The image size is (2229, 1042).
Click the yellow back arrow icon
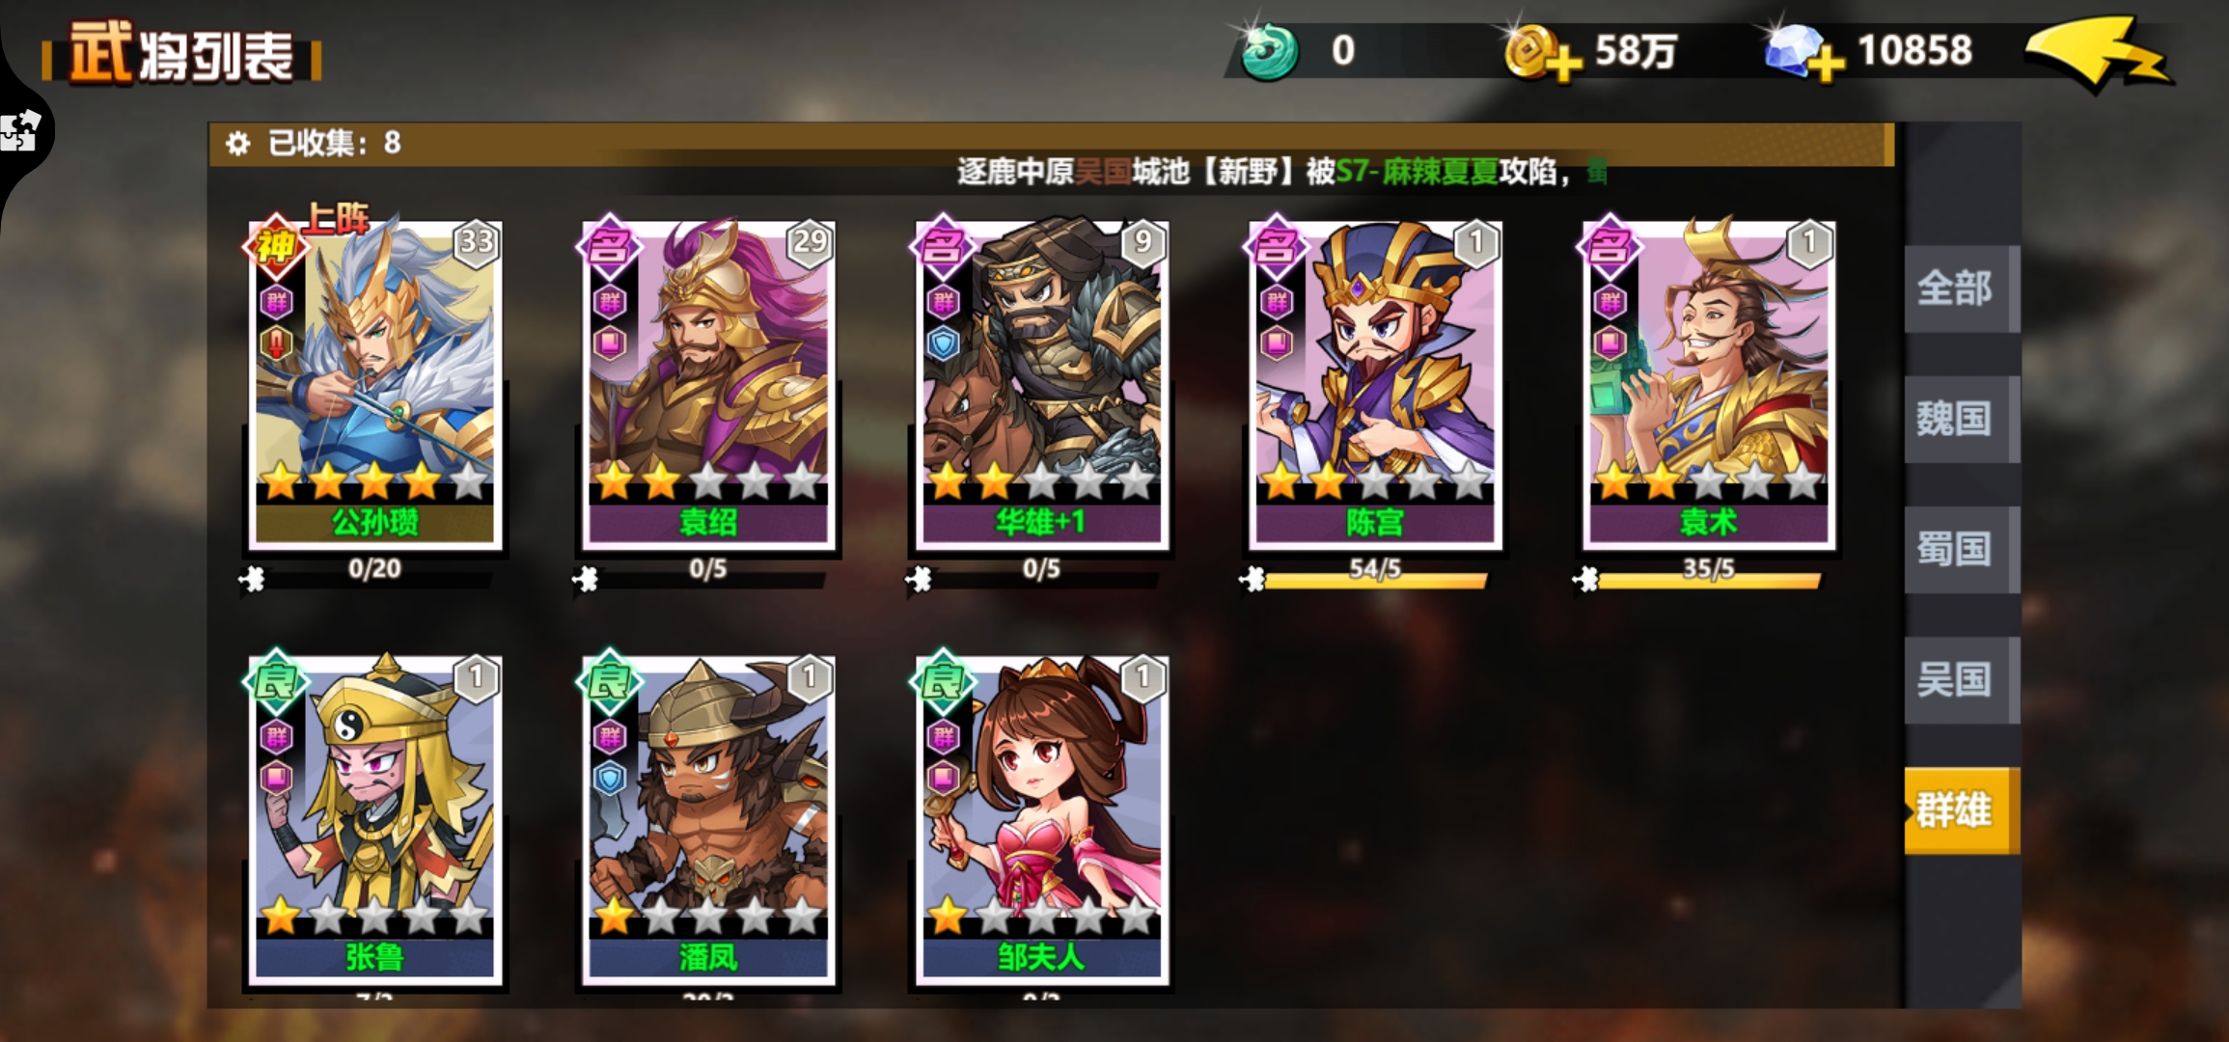[2099, 53]
